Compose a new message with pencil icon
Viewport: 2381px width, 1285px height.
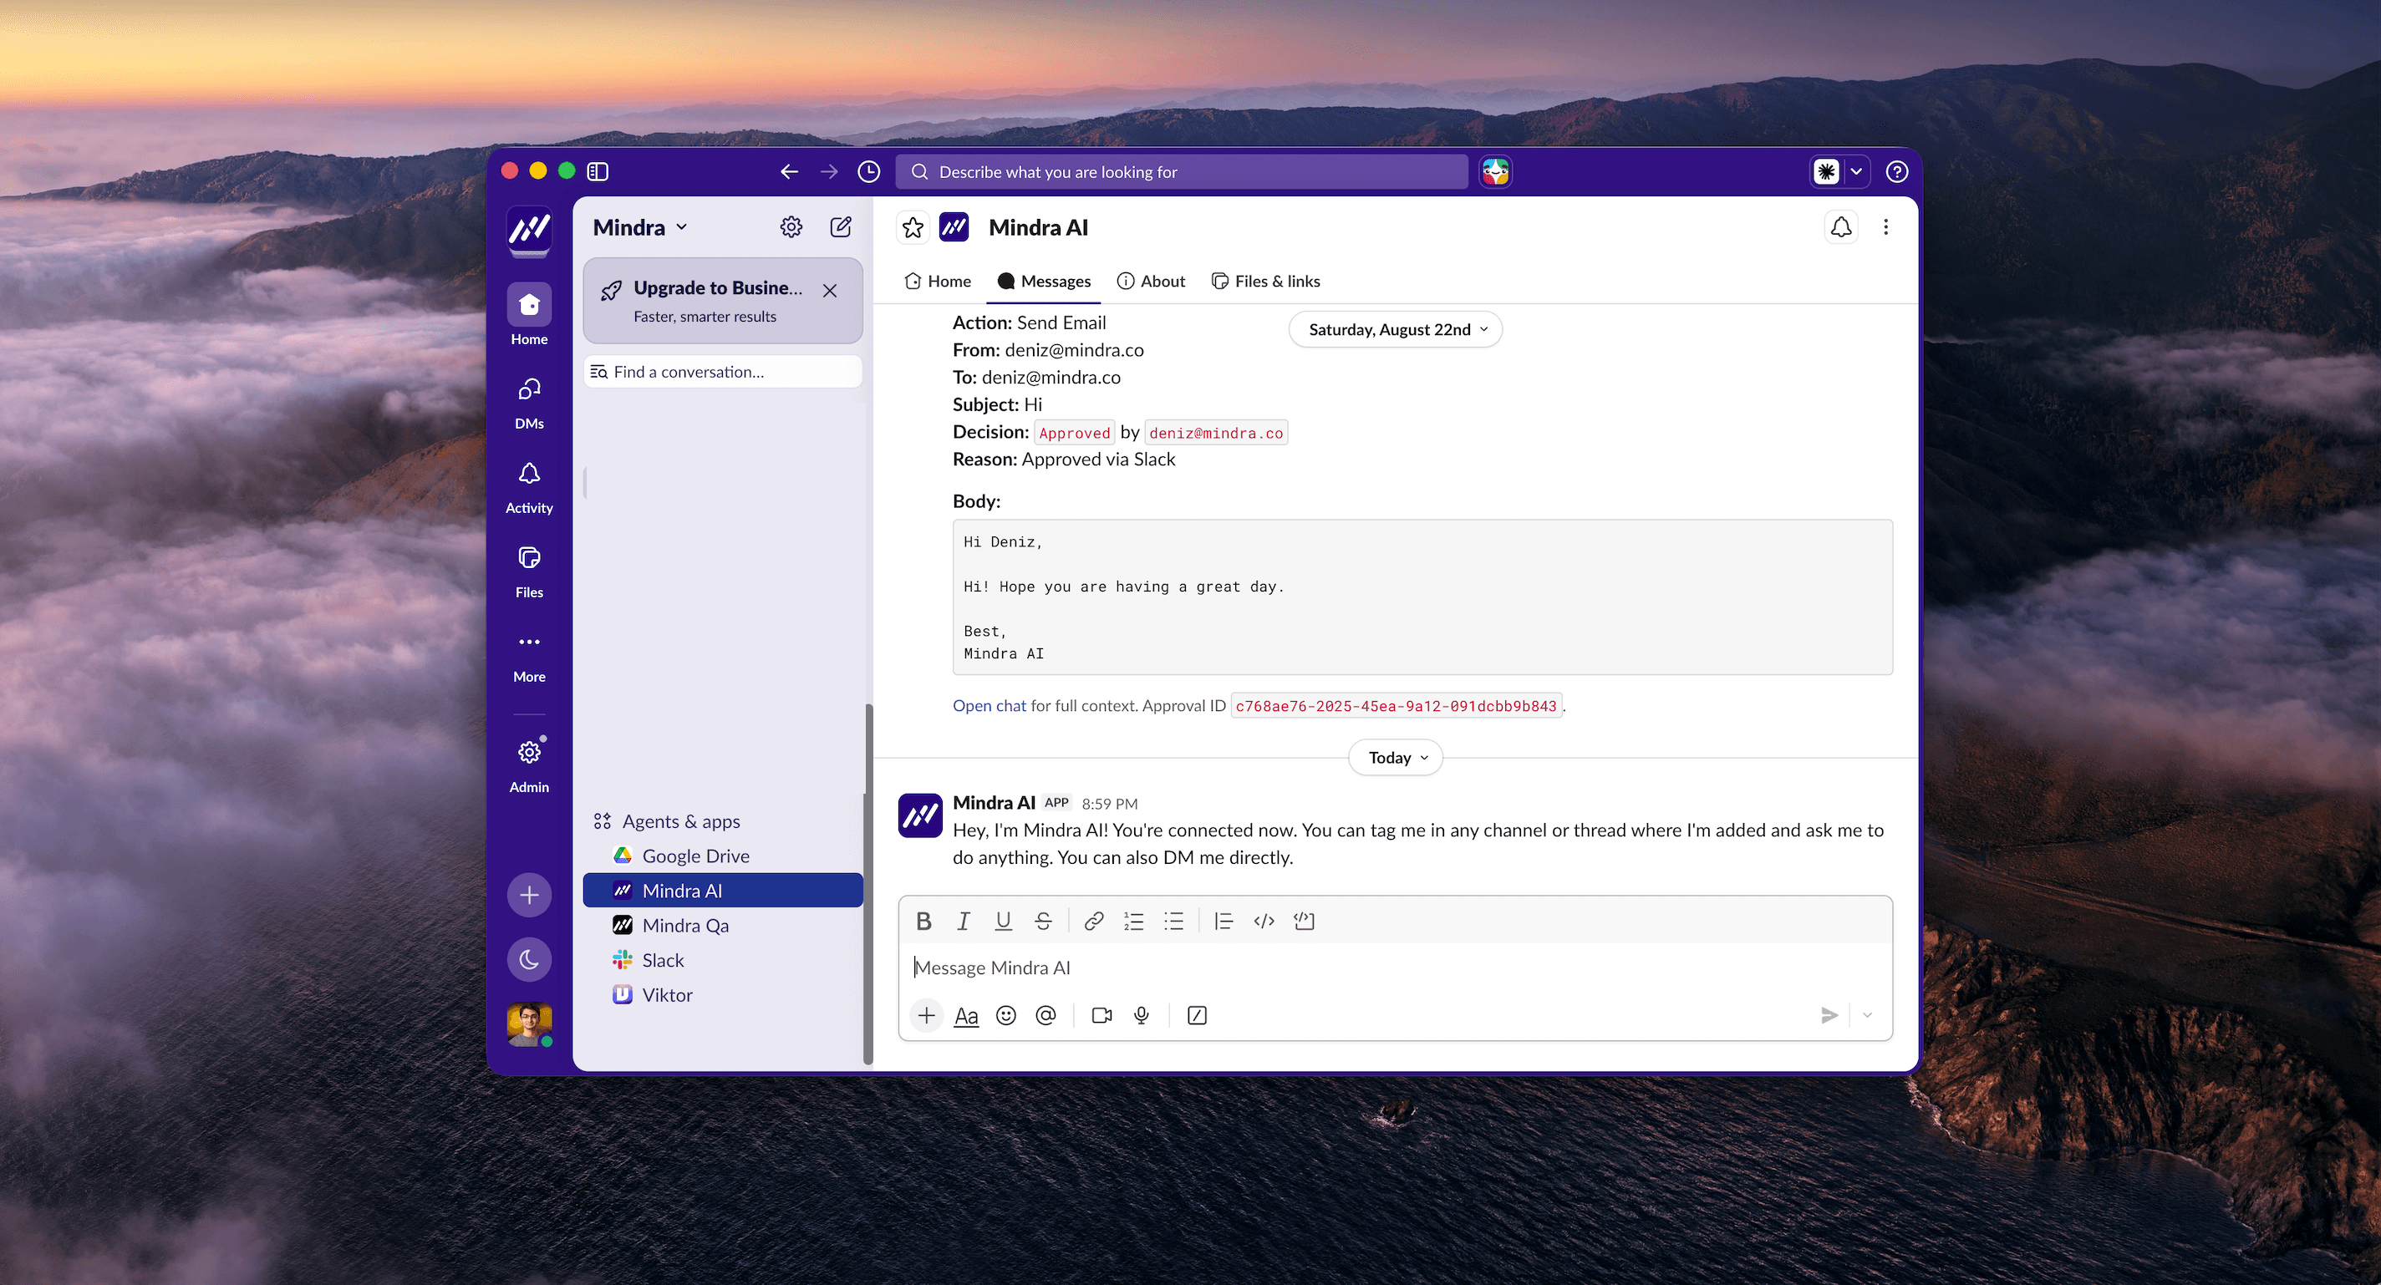click(841, 227)
